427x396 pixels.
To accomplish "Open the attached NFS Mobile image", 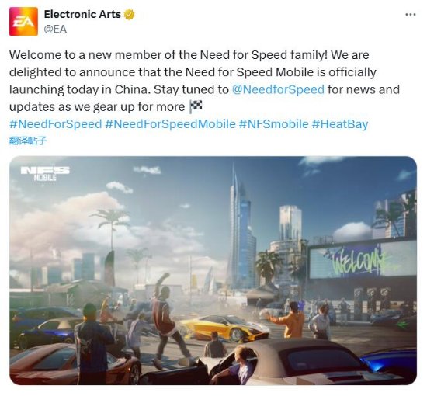I will (213, 270).
